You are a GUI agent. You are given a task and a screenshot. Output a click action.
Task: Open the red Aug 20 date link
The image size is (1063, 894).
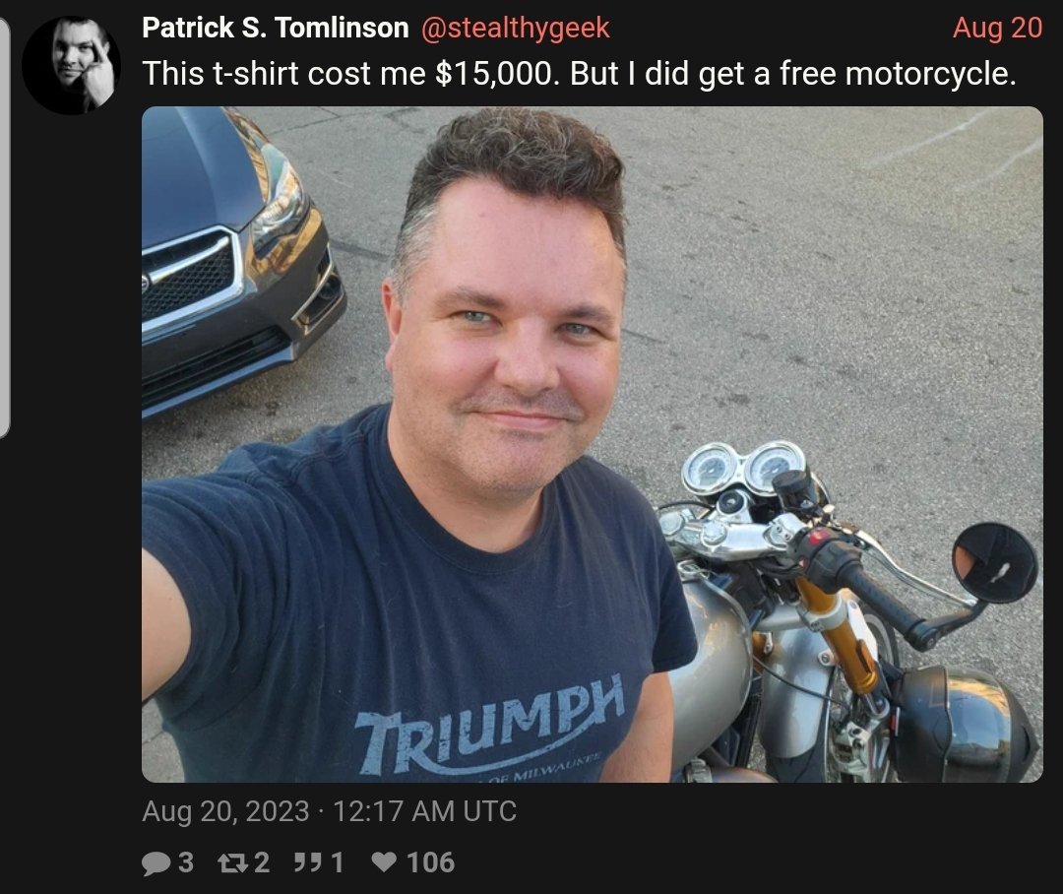(997, 28)
